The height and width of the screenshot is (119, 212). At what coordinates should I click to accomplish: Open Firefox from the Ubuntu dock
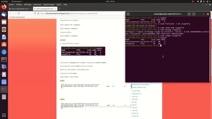tap(4, 7)
